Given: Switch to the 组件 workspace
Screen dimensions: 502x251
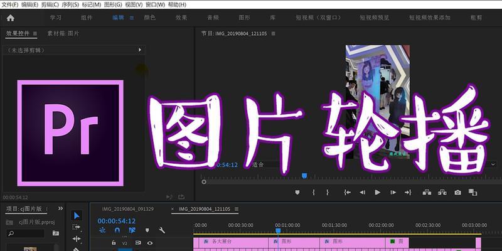Looking at the screenshot, I should [87, 18].
